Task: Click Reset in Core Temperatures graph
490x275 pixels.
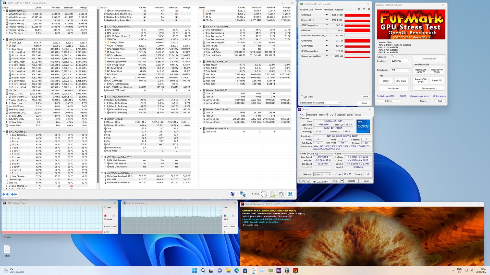Action: 233,226
